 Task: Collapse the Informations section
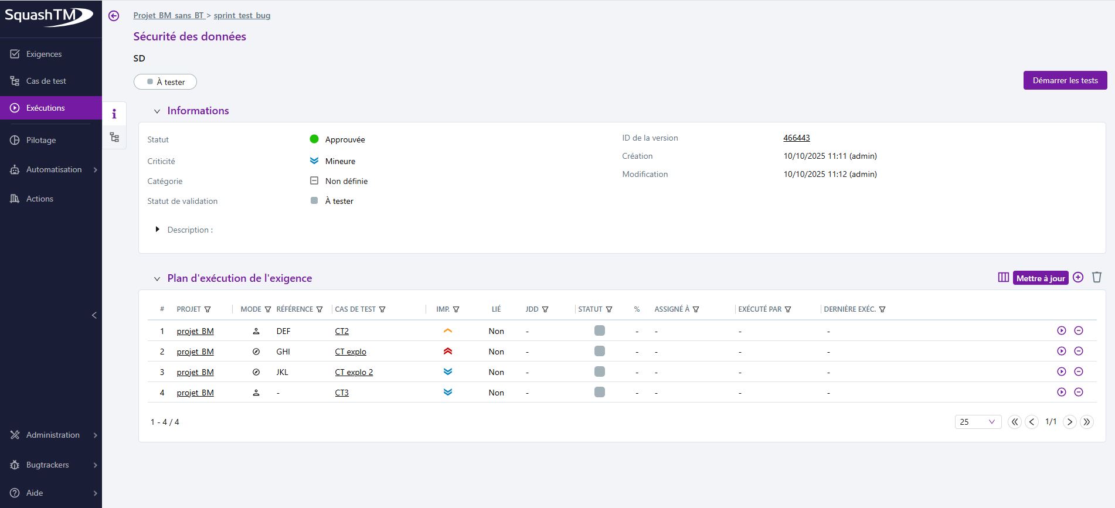click(x=157, y=111)
